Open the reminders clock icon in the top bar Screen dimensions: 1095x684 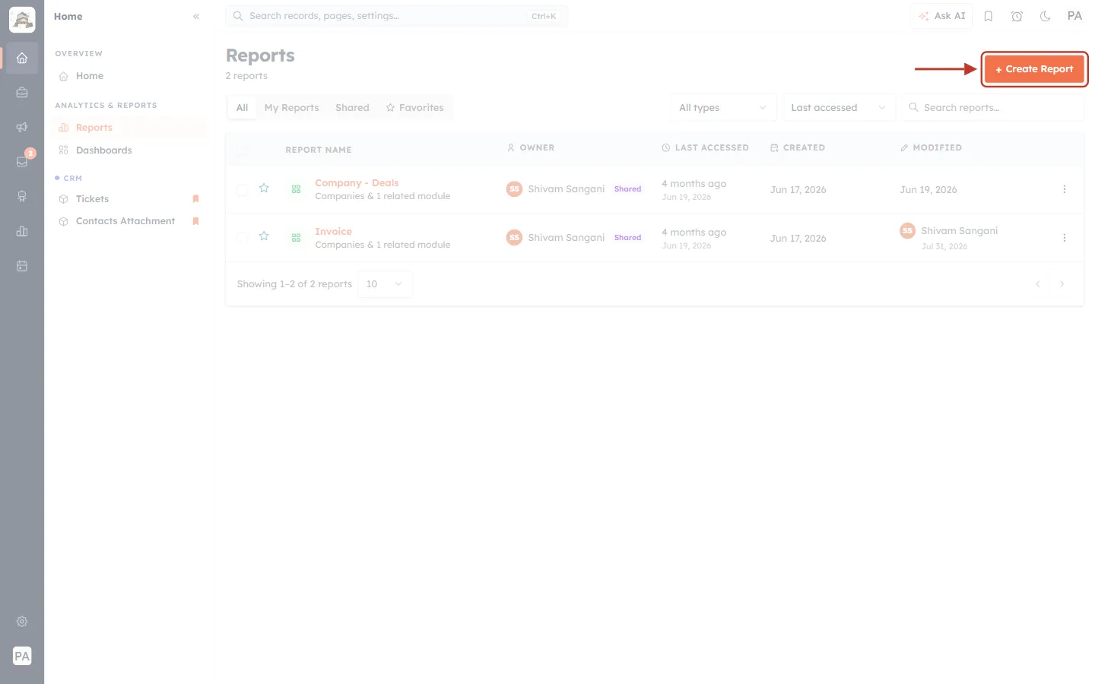pos(1017,16)
